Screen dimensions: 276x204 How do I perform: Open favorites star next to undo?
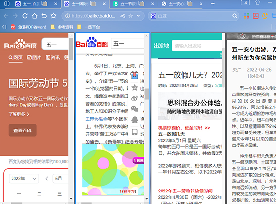[x=53, y=16]
